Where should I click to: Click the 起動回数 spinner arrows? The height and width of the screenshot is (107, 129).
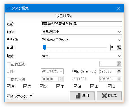(x=119, y=64)
